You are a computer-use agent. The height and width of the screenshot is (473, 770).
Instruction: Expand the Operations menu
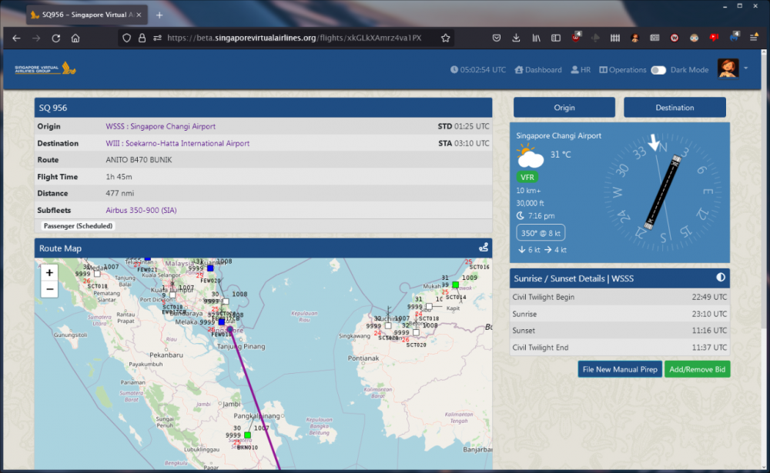pos(623,70)
